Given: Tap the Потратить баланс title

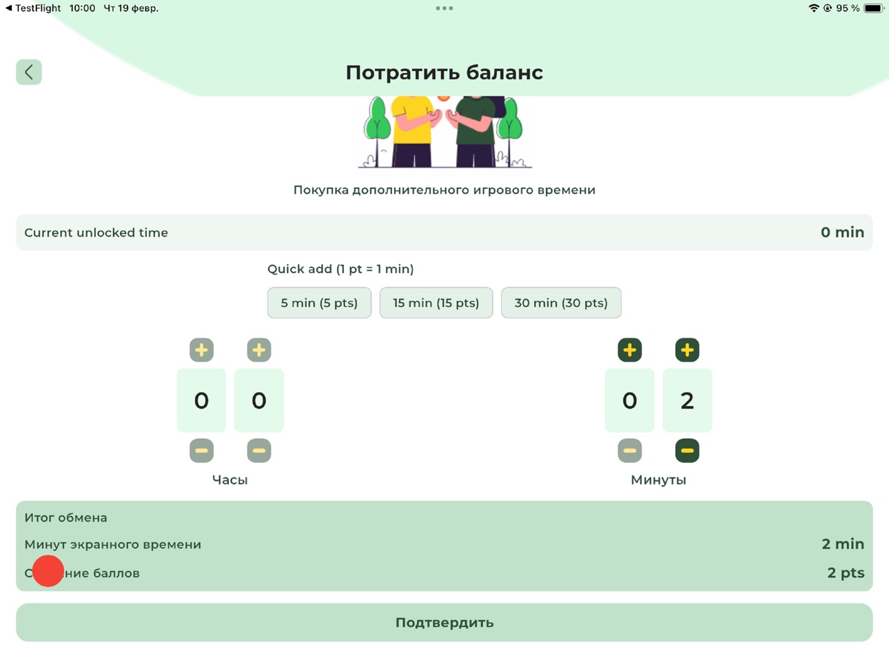Looking at the screenshot, I should 444,72.
